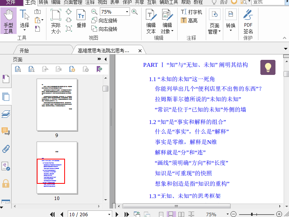Toggle continuous page view
The width and height of the screenshot is (289, 217).
(x=171, y=214)
